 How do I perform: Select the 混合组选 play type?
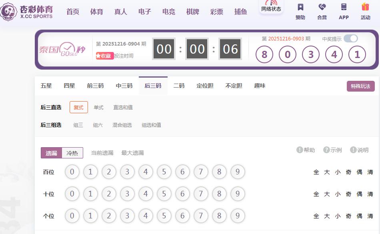122,125
